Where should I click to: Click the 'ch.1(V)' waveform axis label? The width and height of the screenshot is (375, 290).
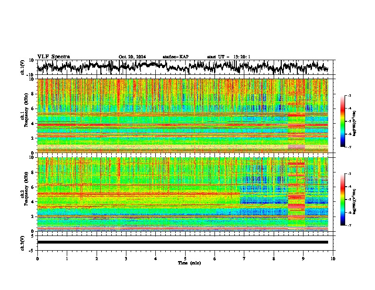[23, 67]
